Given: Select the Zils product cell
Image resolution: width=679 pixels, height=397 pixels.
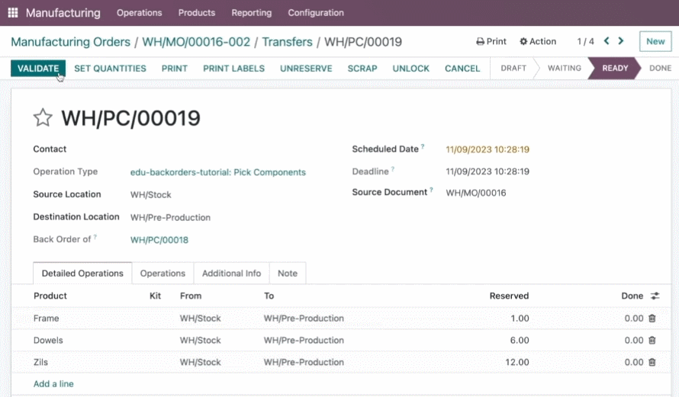Looking at the screenshot, I should [x=40, y=363].
